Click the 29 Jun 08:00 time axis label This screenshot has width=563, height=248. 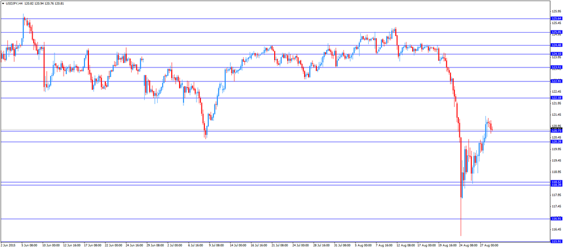pos(155,246)
